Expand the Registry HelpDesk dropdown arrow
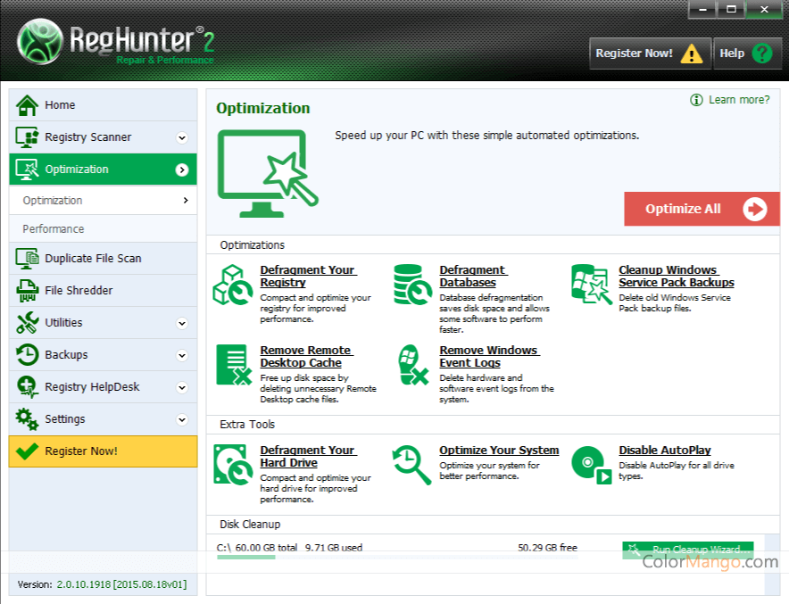The width and height of the screenshot is (789, 604). point(182,388)
